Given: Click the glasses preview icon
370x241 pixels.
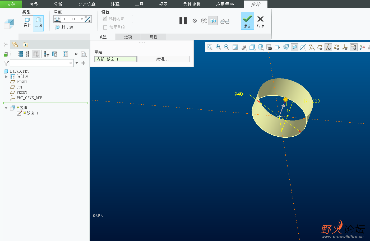Looking at the screenshot, I should click(x=225, y=21).
